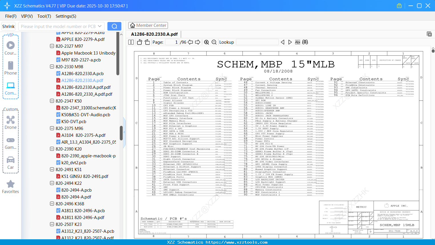435x245 pixels.
Task: Open A1286-820.2330.A.pcb file
Action: point(82,73)
